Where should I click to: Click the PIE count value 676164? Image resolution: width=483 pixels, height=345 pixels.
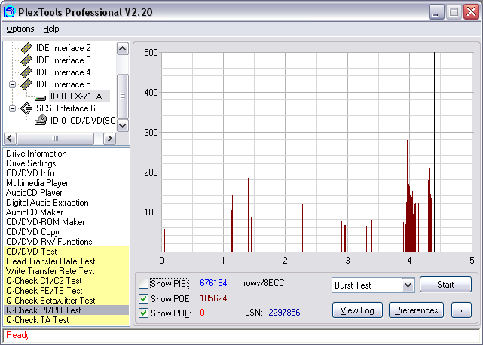(x=213, y=283)
